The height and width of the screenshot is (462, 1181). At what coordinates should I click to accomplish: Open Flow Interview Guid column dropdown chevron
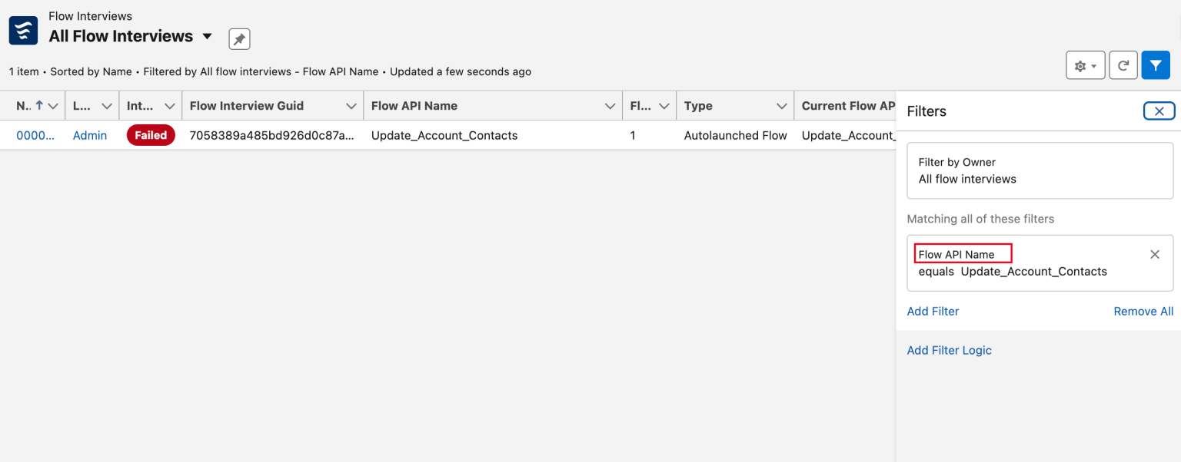[x=351, y=106]
